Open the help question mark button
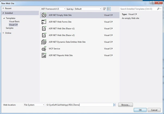This screenshot has height=114, width=164. 152,3
